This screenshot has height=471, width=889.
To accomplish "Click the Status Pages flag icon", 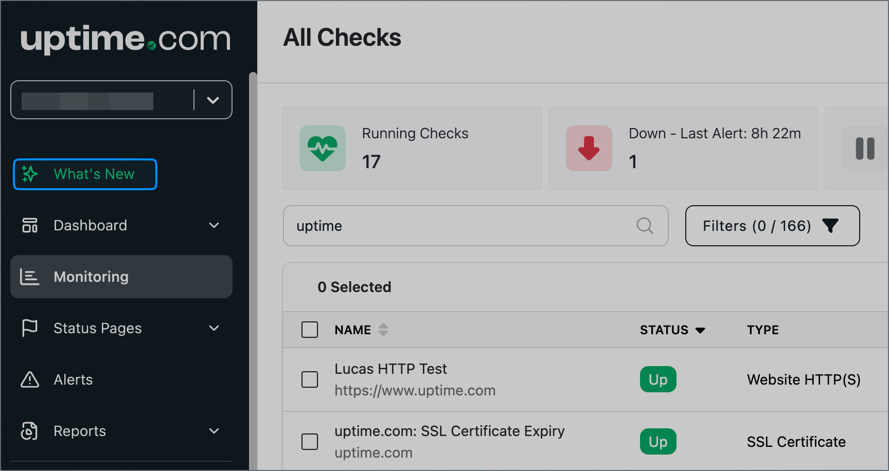I will point(30,328).
